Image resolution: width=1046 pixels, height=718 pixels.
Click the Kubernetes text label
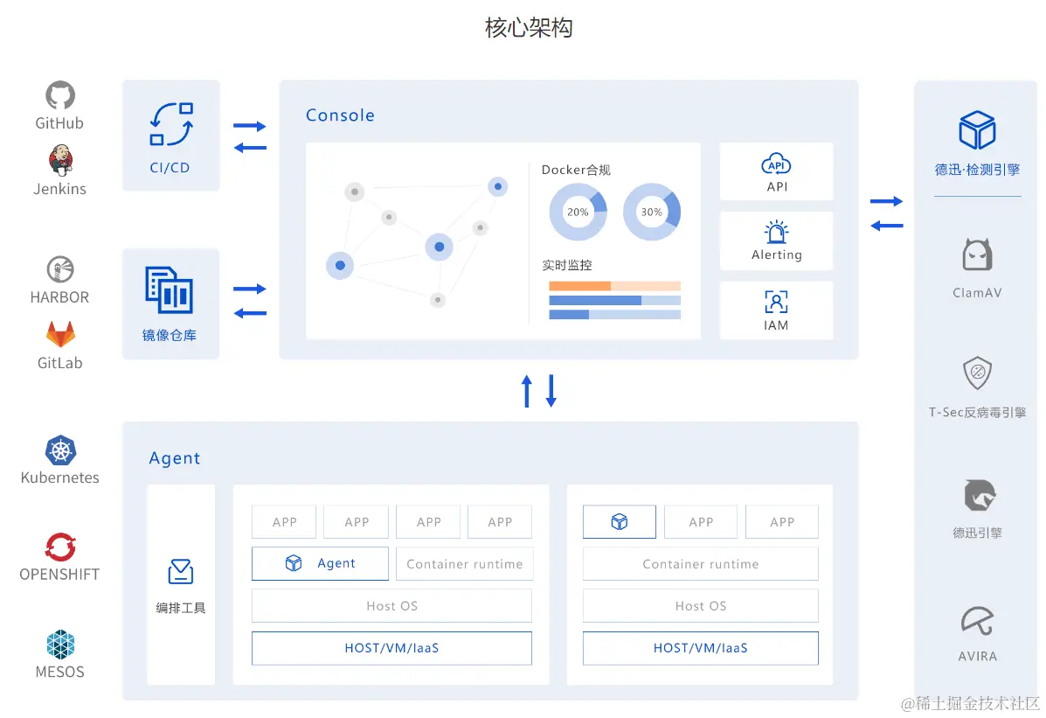coord(60,478)
